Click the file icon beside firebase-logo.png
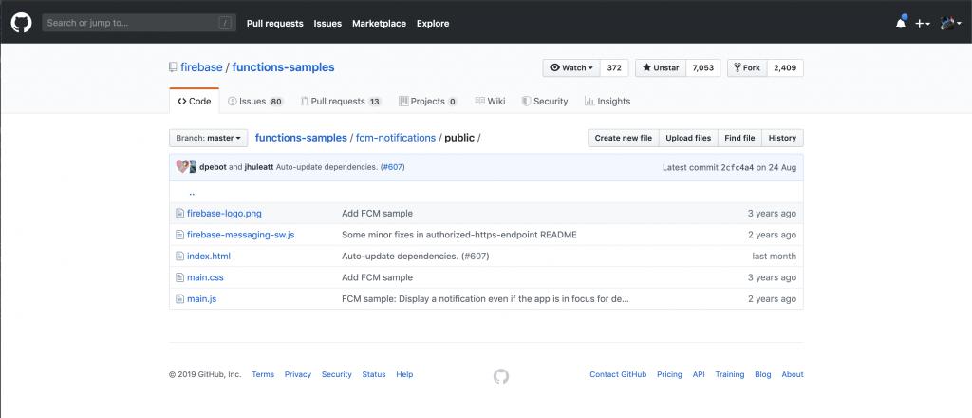972x418 pixels. tap(178, 214)
